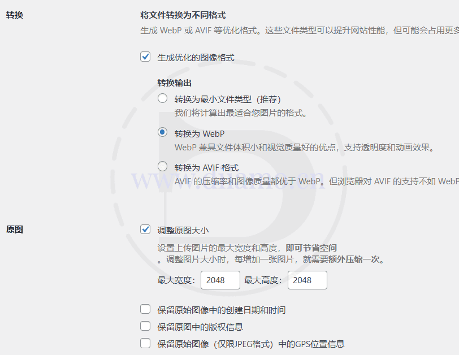Click the 原图 section heading

pyautogui.click(x=15, y=230)
